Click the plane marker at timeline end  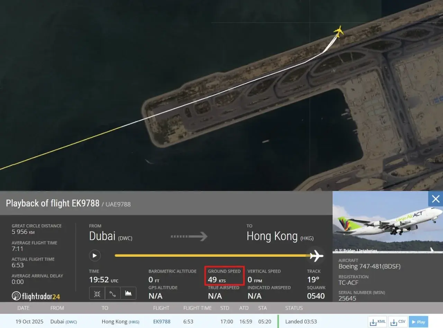316,256
